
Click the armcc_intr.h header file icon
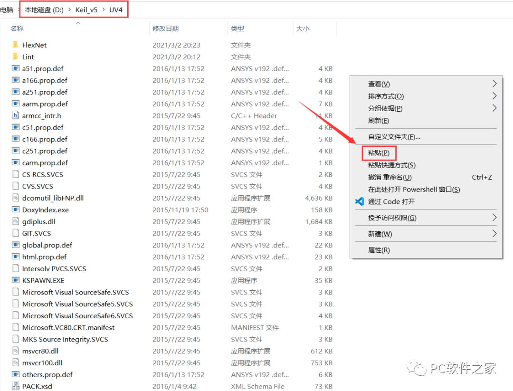pos(15,115)
